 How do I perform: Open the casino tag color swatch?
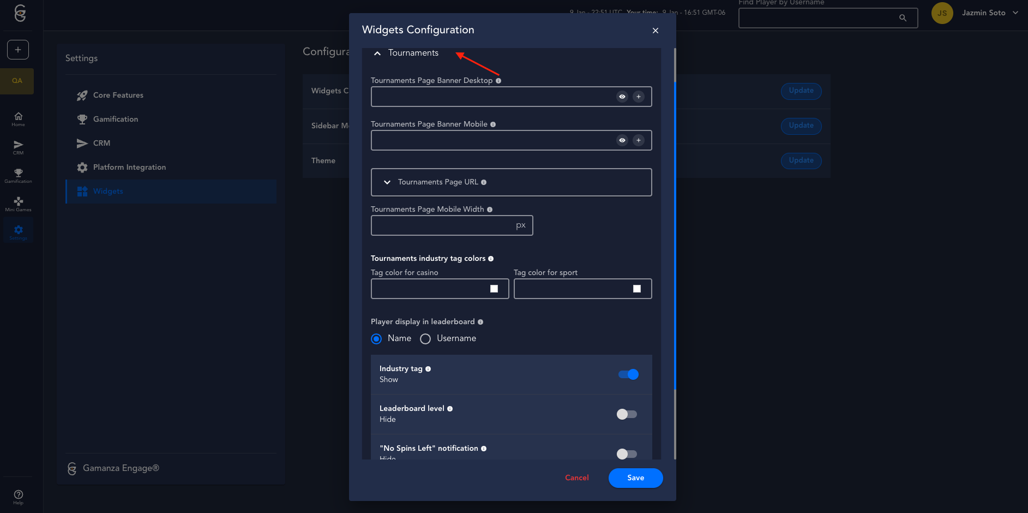[494, 289]
